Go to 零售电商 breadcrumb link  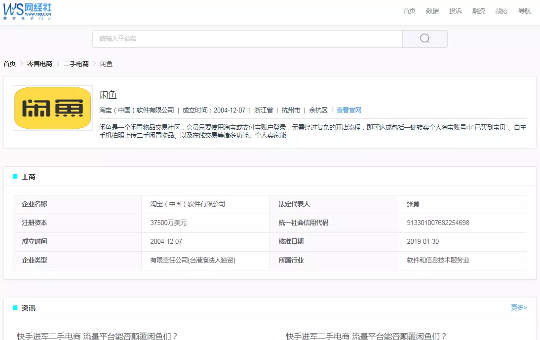39,64
